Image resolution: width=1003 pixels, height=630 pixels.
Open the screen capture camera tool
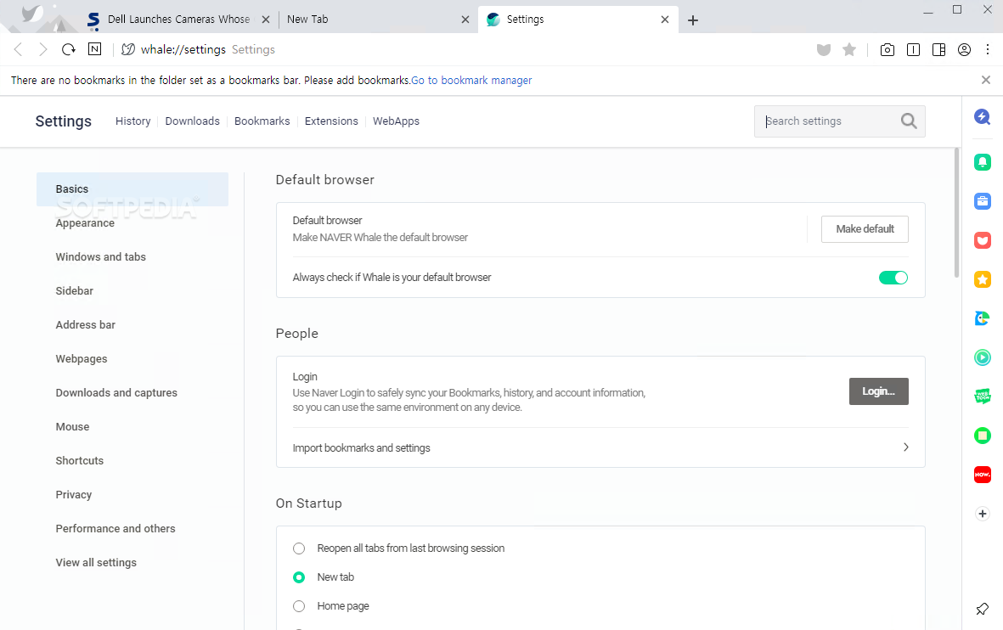tap(887, 49)
